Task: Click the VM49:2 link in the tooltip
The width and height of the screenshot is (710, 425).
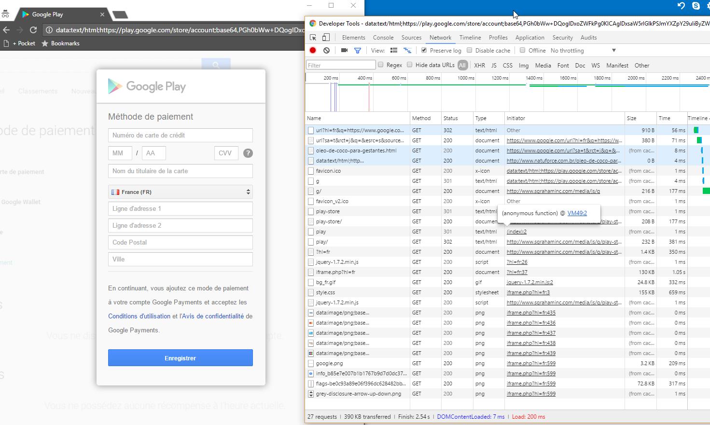Action: point(577,213)
